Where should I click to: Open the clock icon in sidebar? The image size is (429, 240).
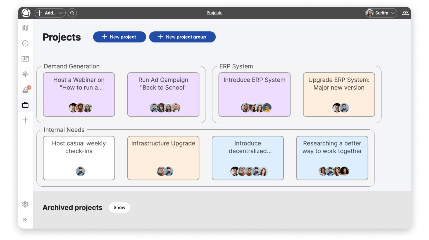(25, 43)
